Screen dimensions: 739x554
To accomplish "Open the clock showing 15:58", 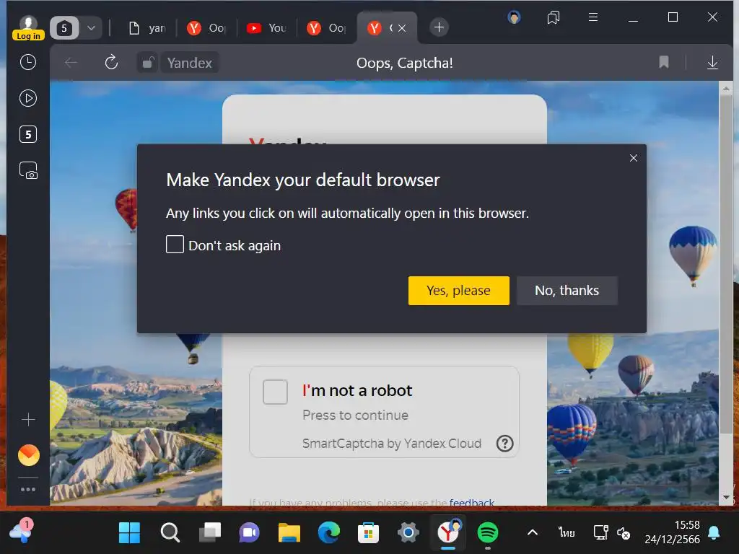I will (x=672, y=532).
